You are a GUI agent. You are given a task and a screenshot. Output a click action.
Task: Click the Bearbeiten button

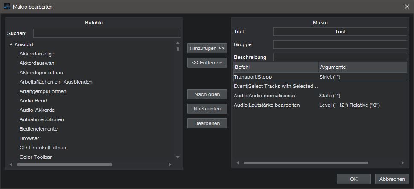[207, 123]
